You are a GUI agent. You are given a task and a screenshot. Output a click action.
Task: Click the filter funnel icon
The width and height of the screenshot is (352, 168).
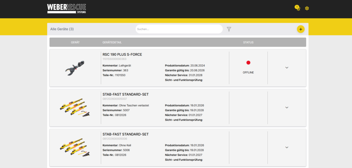229,29
